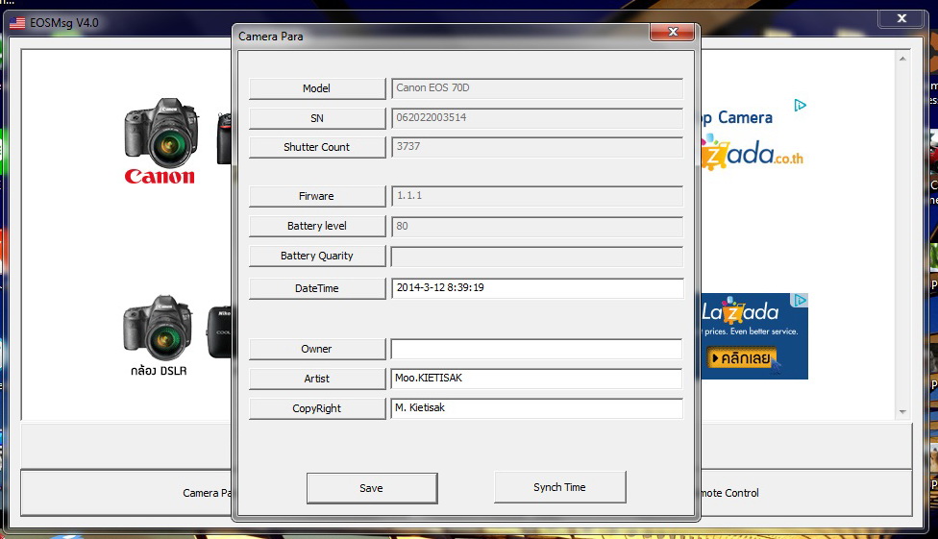938x539 pixels.
Task: Close the EOSMsg V4.0 main window
Action: (901, 18)
